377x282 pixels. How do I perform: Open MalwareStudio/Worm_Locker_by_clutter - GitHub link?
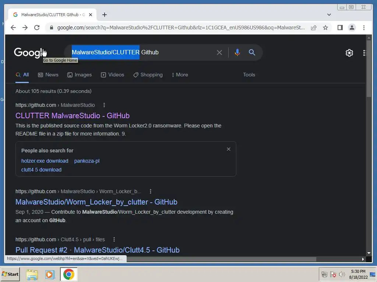[x=96, y=202]
